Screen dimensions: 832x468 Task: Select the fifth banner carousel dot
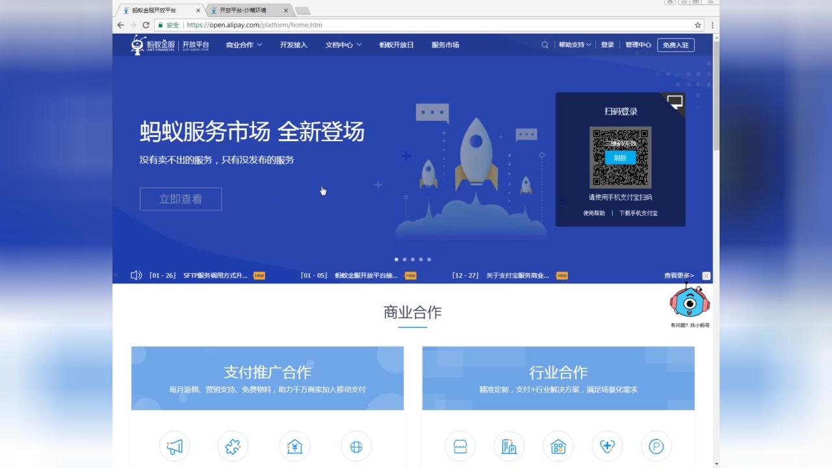pos(429,259)
